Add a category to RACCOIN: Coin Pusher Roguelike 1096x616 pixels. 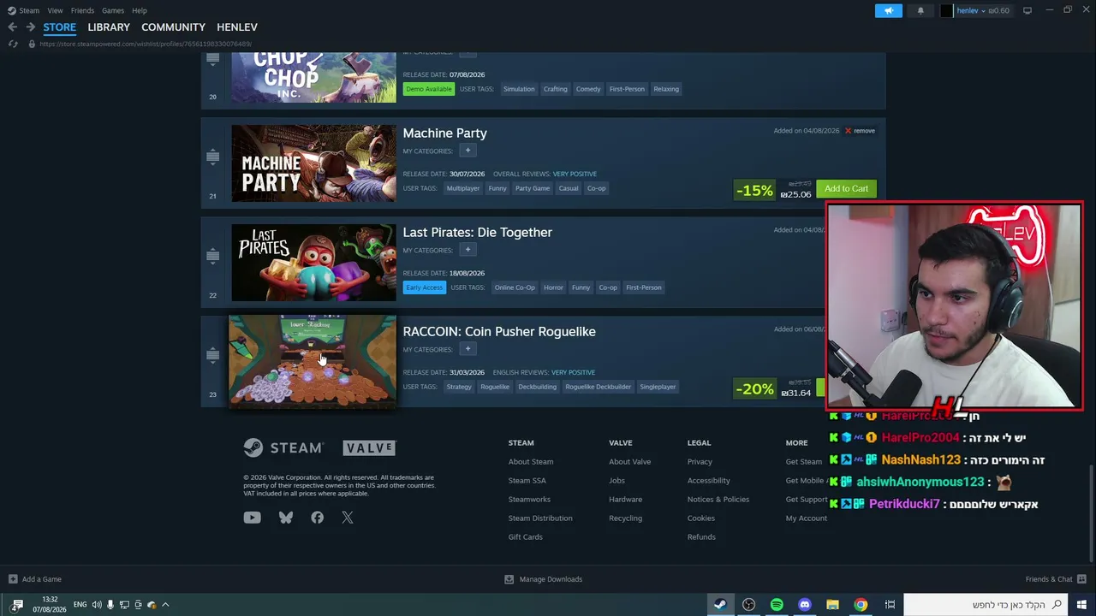pos(468,349)
